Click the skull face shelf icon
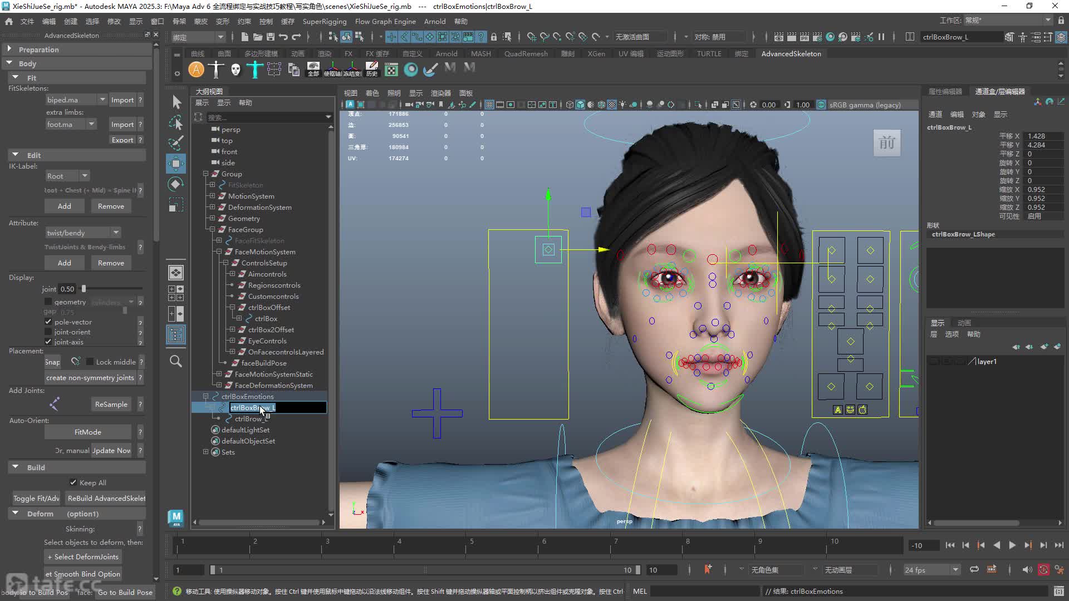The width and height of the screenshot is (1069, 601). (x=236, y=70)
